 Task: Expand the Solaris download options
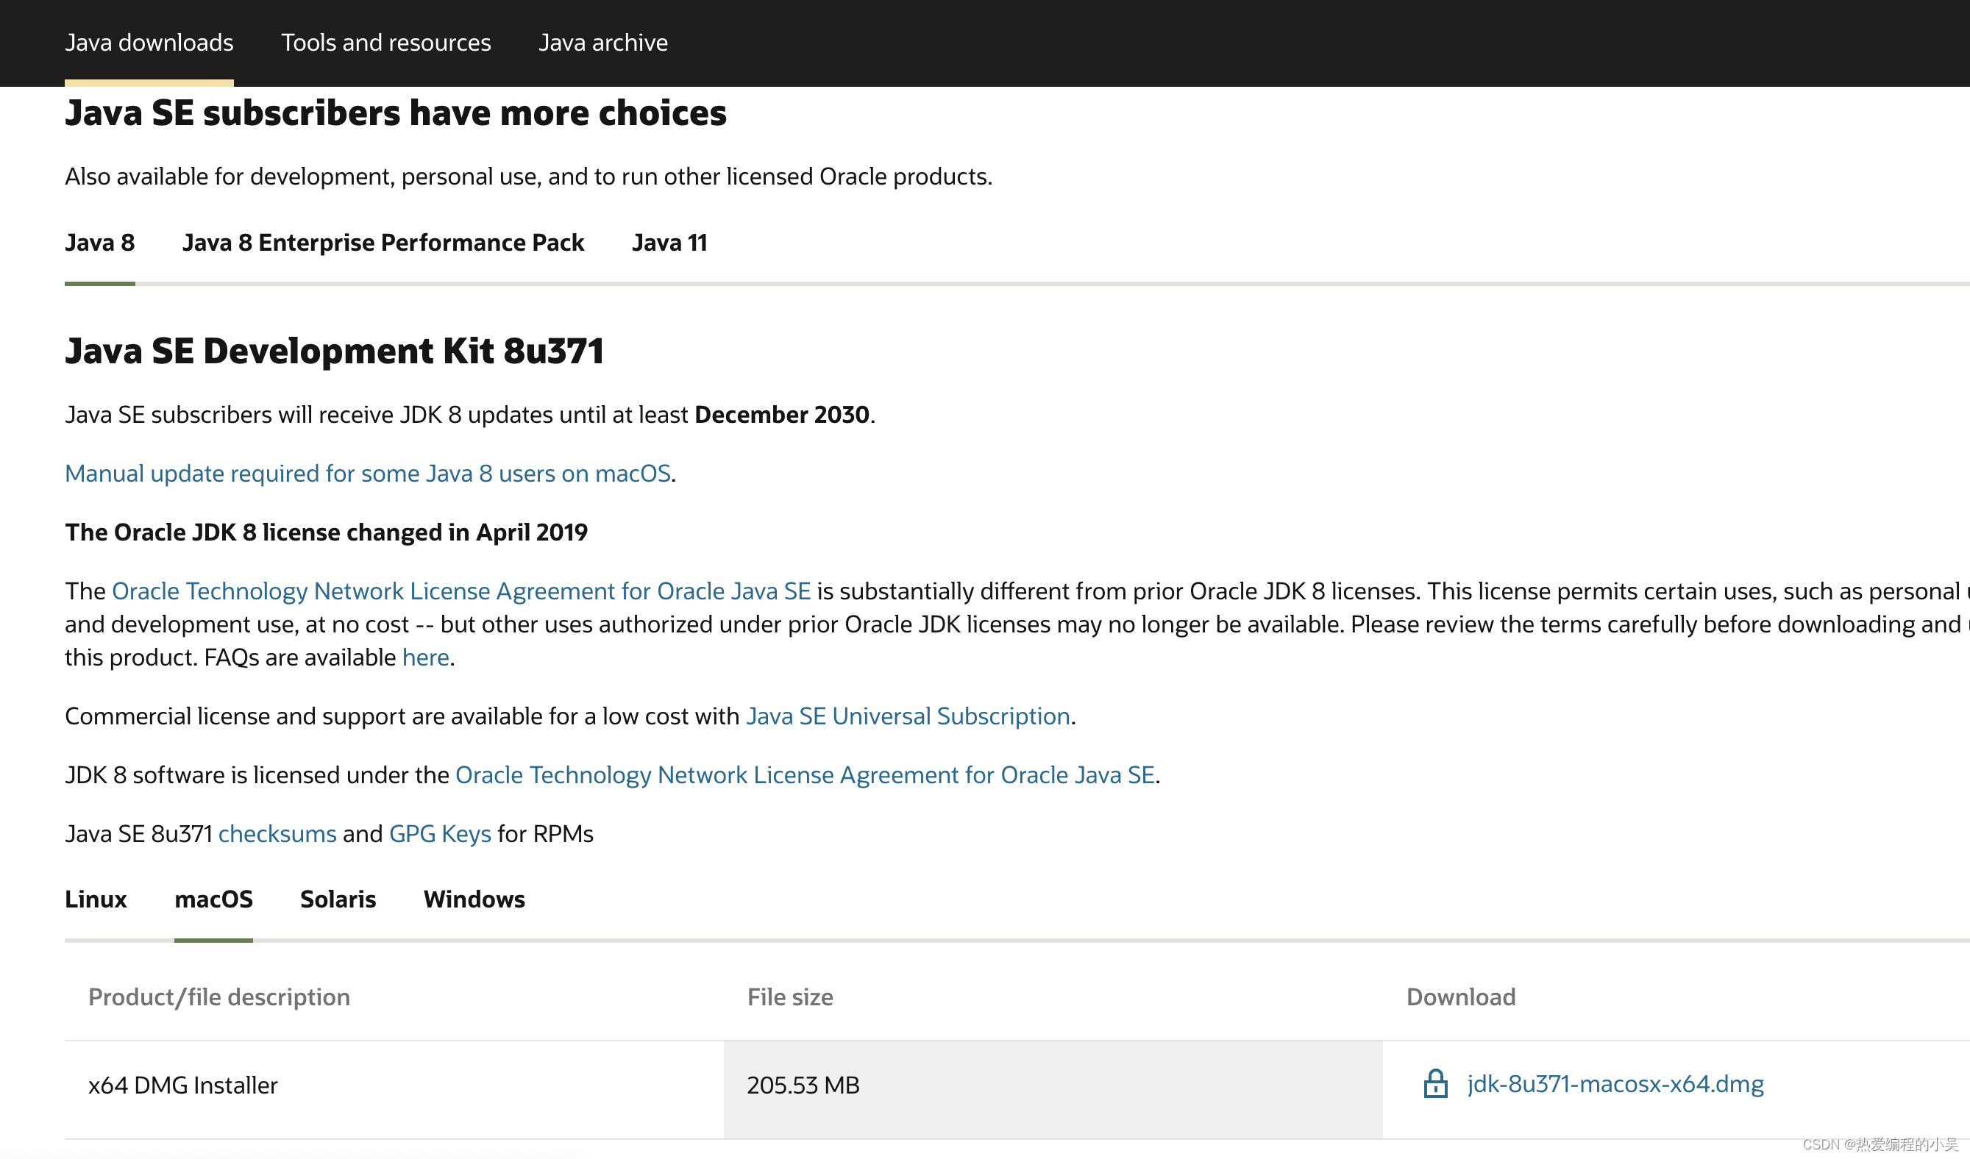(338, 898)
